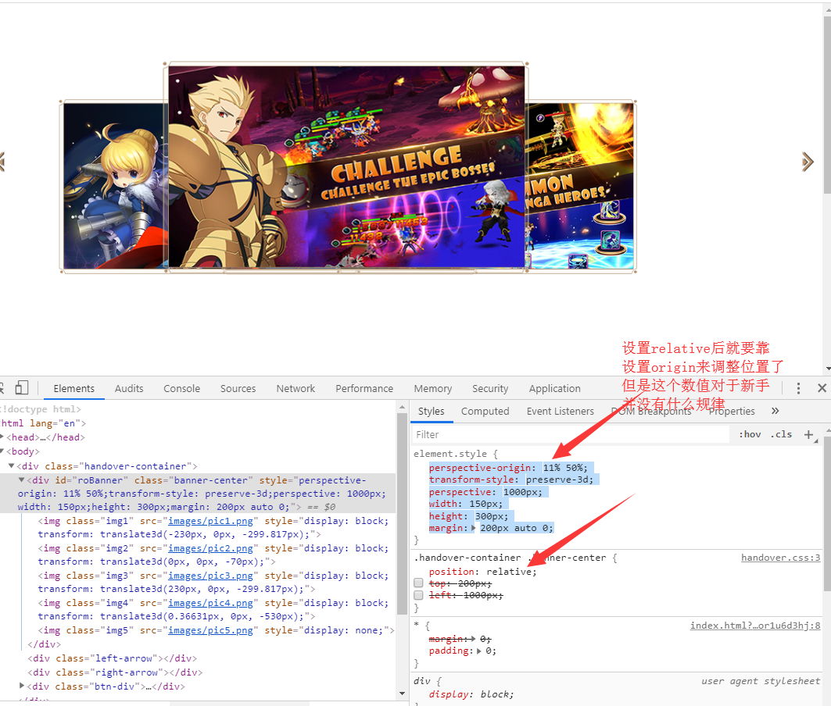This screenshot has width=831, height=706.
Task: Open the Memory tab
Action: (433, 388)
